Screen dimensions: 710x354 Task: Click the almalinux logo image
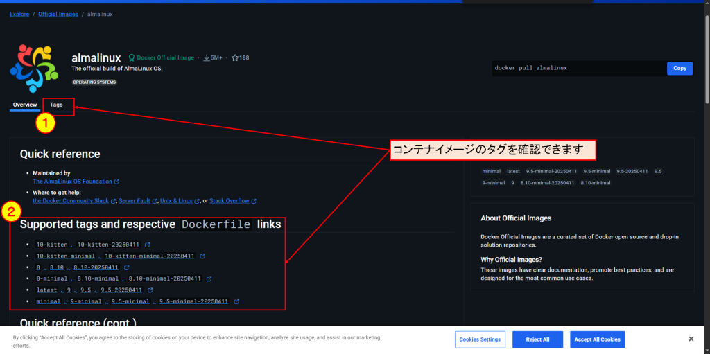click(x=34, y=69)
